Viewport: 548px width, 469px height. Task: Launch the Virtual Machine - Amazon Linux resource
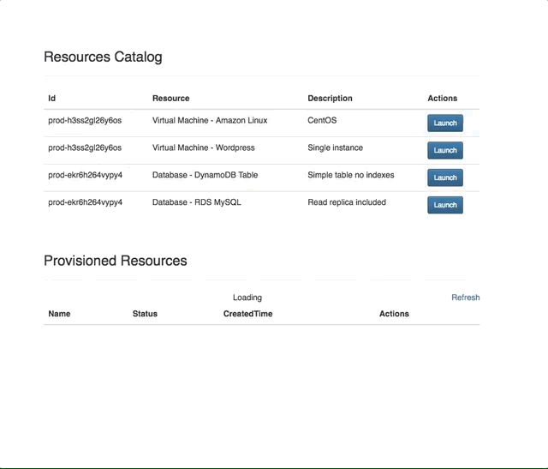(445, 123)
